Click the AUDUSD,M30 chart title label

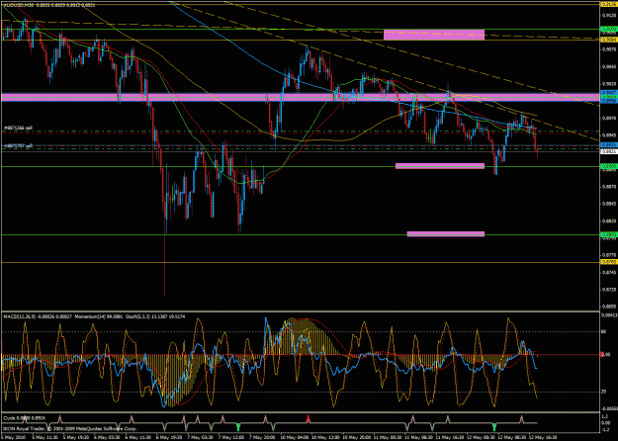18,6
